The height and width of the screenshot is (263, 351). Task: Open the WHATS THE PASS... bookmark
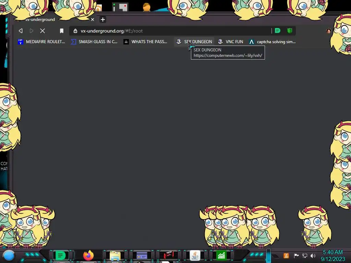[145, 41]
